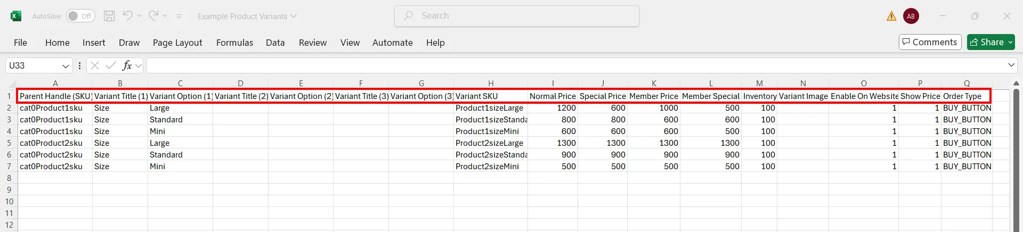The height and width of the screenshot is (232, 1023).
Task: Expand the Name Box dropdown arrow
Action: pos(66,66)
